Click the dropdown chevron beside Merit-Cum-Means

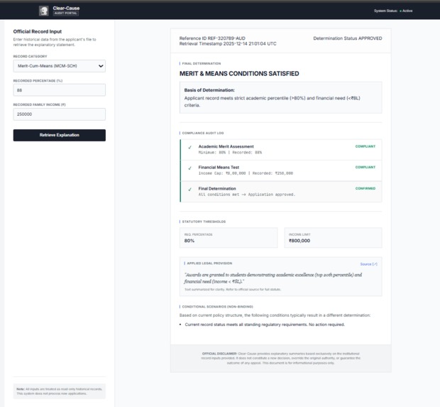[x=101, y=66]
